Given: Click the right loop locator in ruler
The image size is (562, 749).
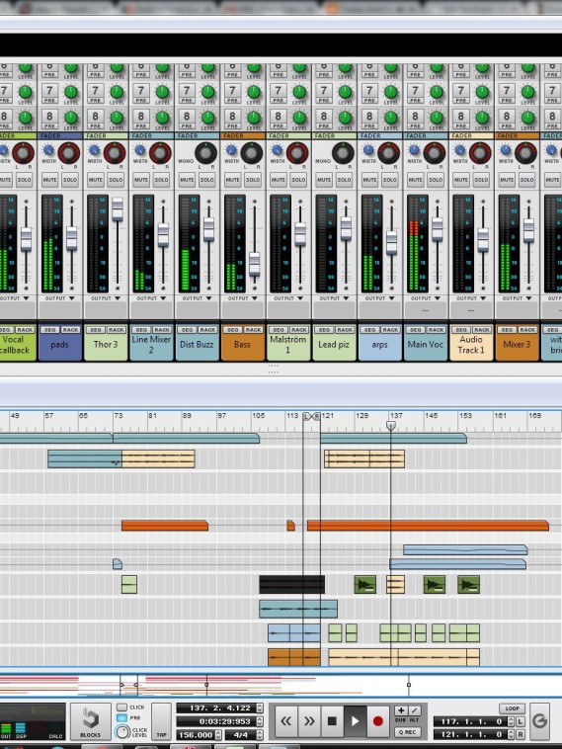Looking at the screenshot, I should click(x=317, y=417).
